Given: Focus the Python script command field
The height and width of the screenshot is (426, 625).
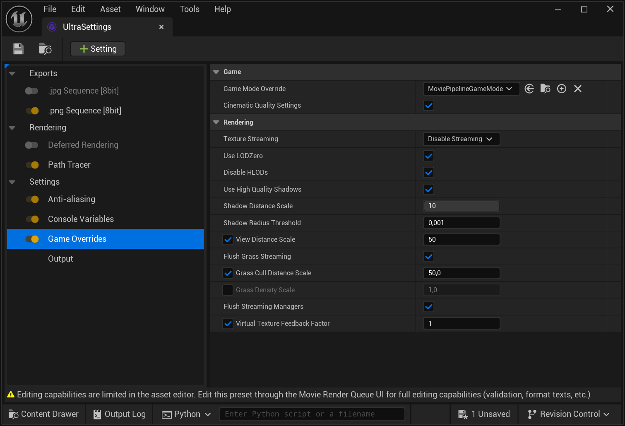Looking at the screenshot, I should (312, 414).
